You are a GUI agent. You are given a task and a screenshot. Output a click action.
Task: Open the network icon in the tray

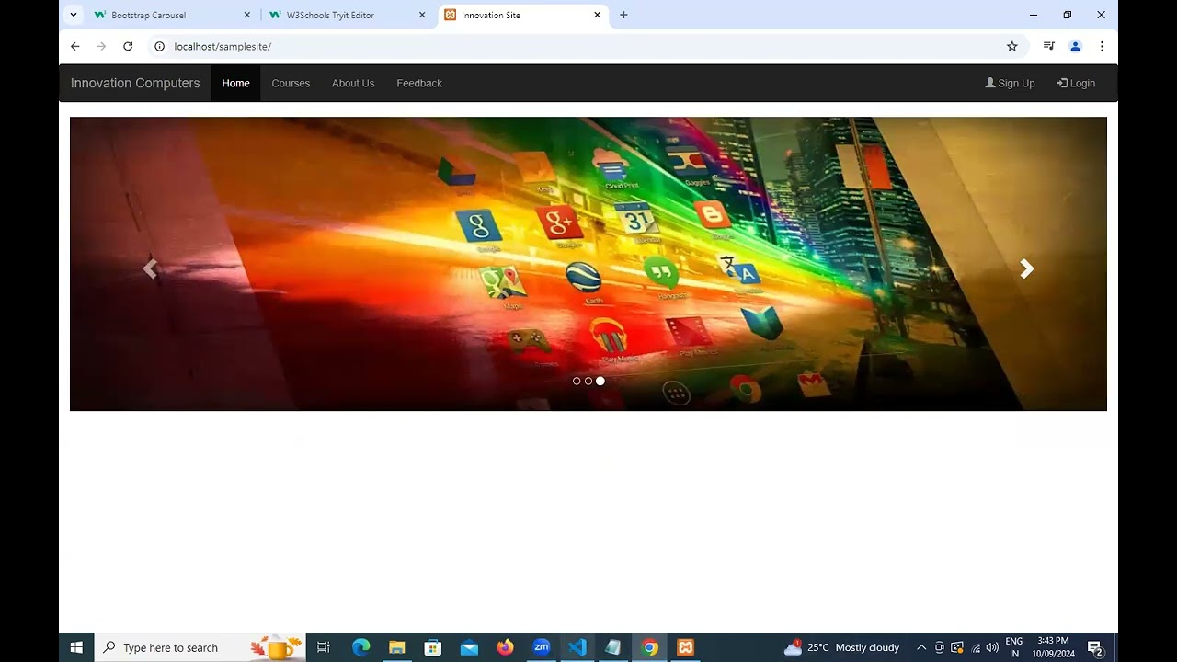coord(976,647)
